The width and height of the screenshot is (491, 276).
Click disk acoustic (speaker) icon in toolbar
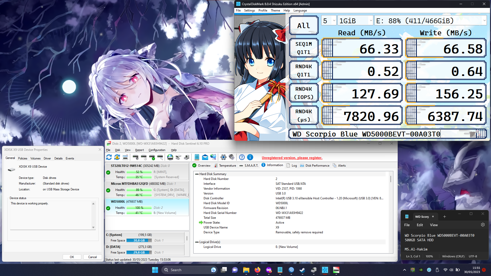point(136,157)
